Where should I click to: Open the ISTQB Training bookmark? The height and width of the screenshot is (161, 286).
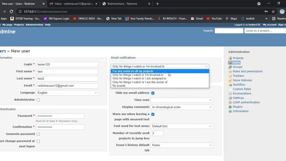coord(25,18)
